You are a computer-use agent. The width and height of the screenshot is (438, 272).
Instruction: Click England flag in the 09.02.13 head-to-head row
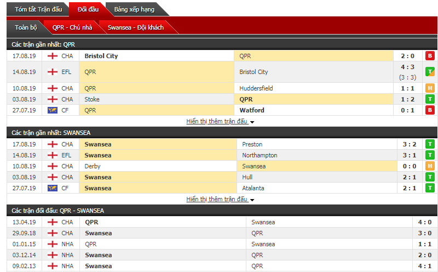[52, 266]
